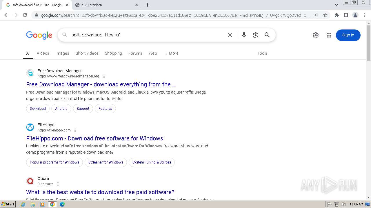Switch to Forums results
The height and width of the screenshot is (208, 371).
click(x=135, y=53)
